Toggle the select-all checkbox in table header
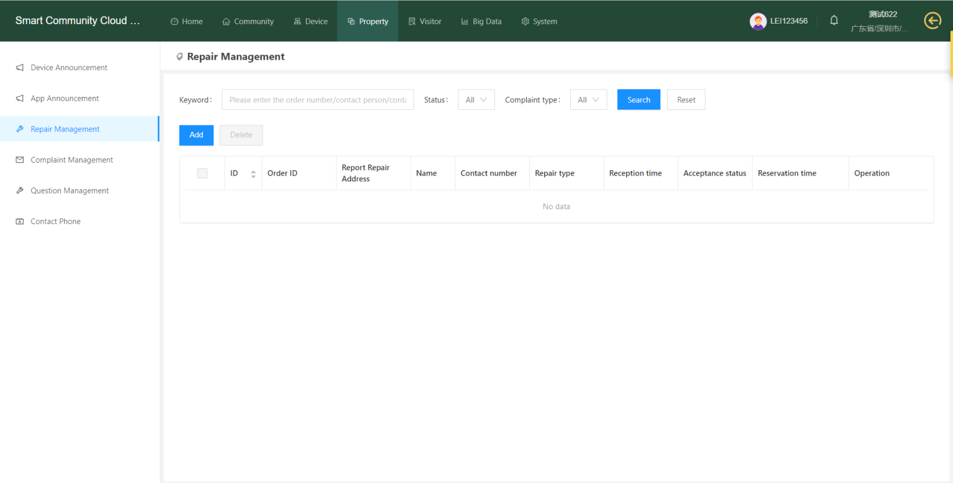The image size is (953, 483). (202, 173)
